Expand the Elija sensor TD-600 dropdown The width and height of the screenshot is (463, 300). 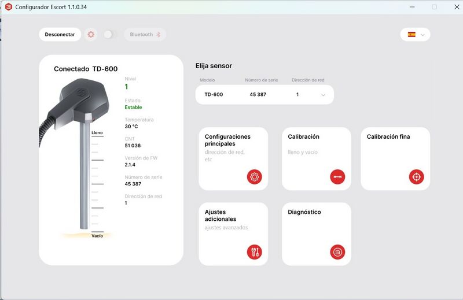[264, 95]
